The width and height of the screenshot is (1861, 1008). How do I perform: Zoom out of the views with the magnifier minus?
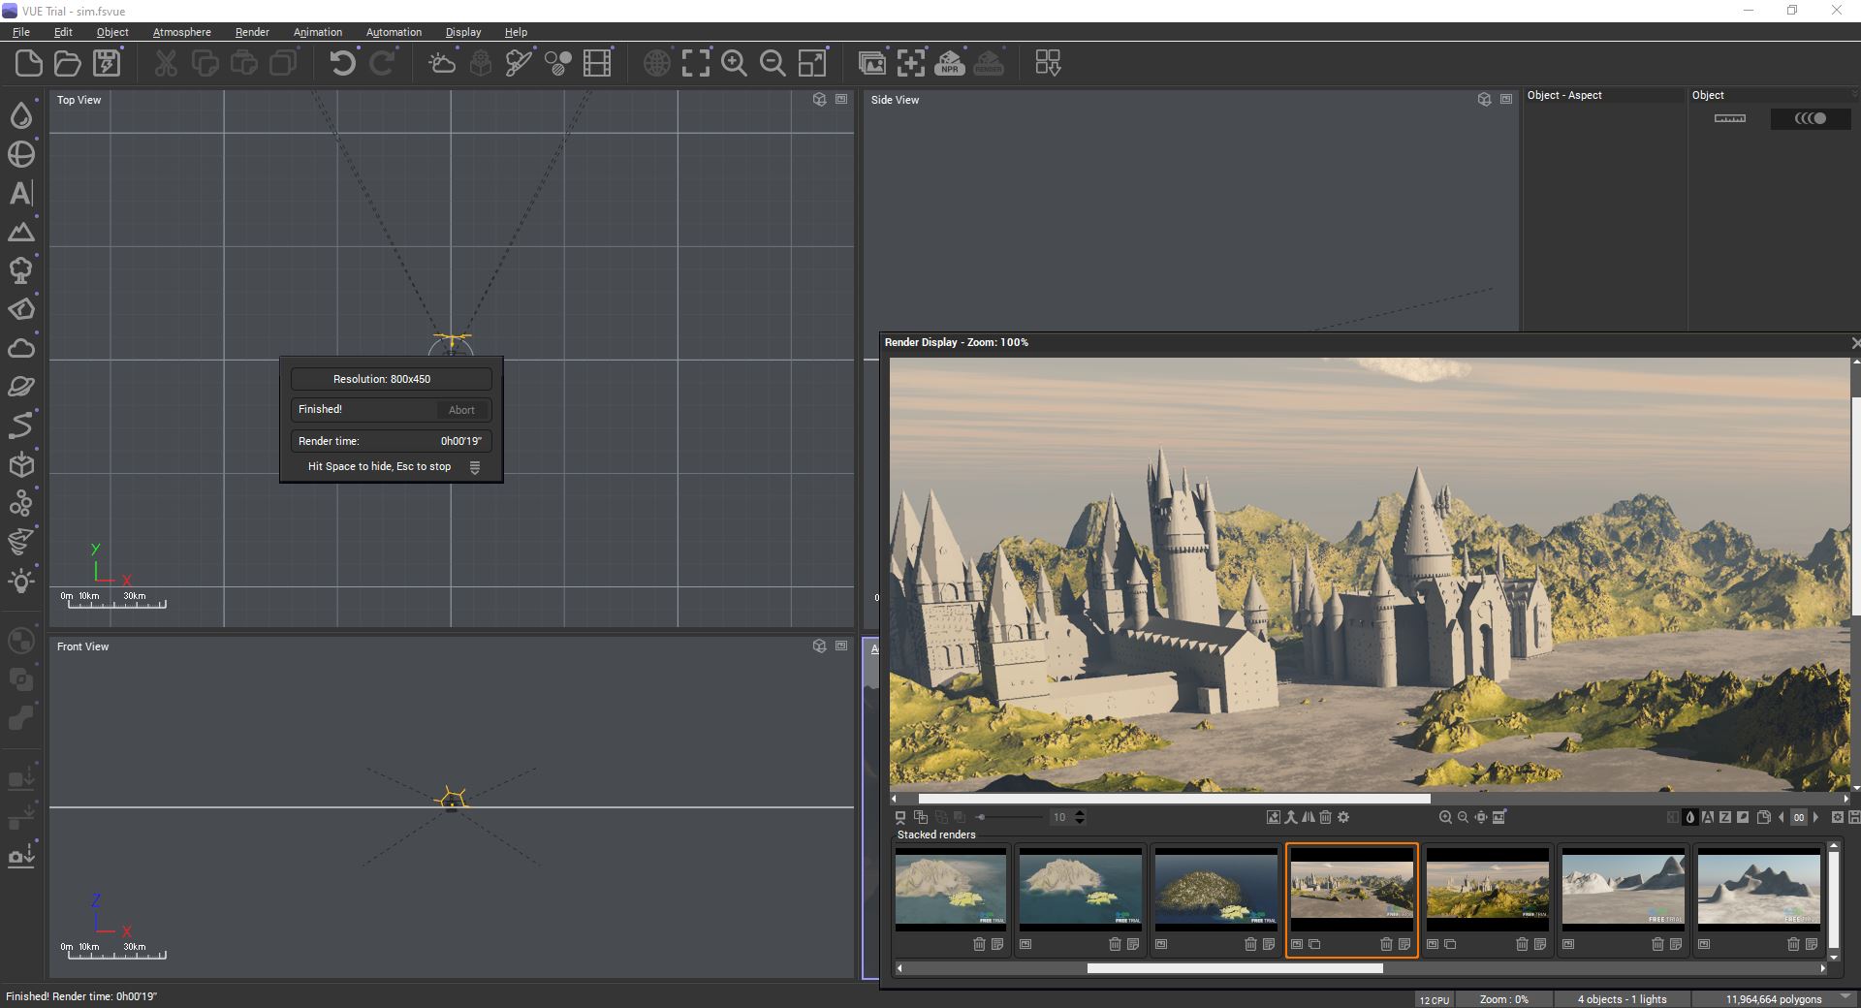[x=773, y=64]
